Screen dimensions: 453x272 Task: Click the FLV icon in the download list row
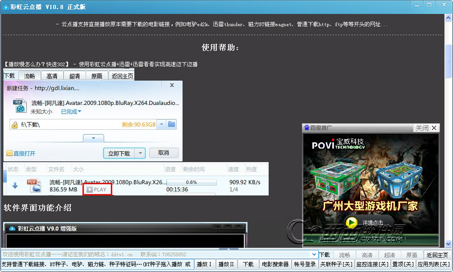point(34,186)
